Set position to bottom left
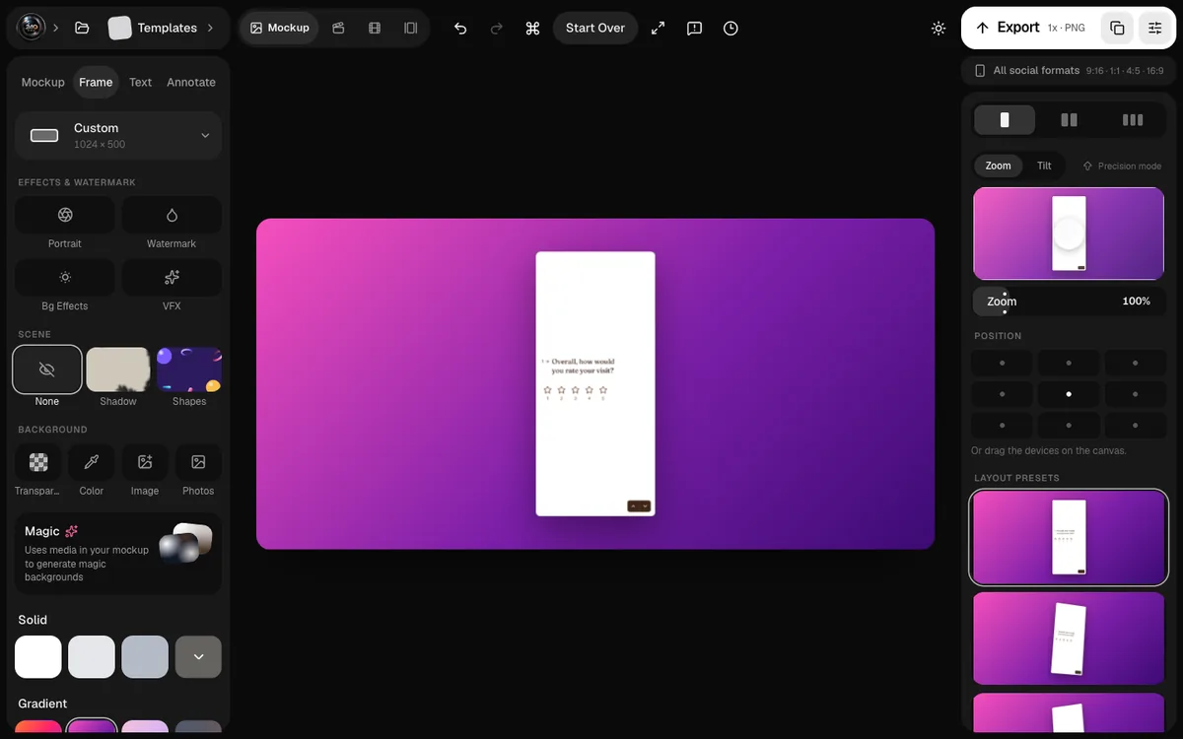This screenshot has width=1183, height=739. [1003, 426]
